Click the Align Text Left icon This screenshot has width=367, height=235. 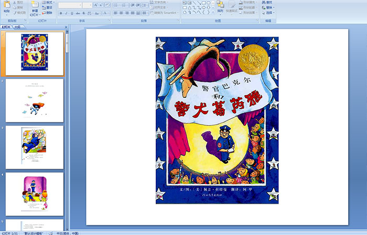coord(115,13)
